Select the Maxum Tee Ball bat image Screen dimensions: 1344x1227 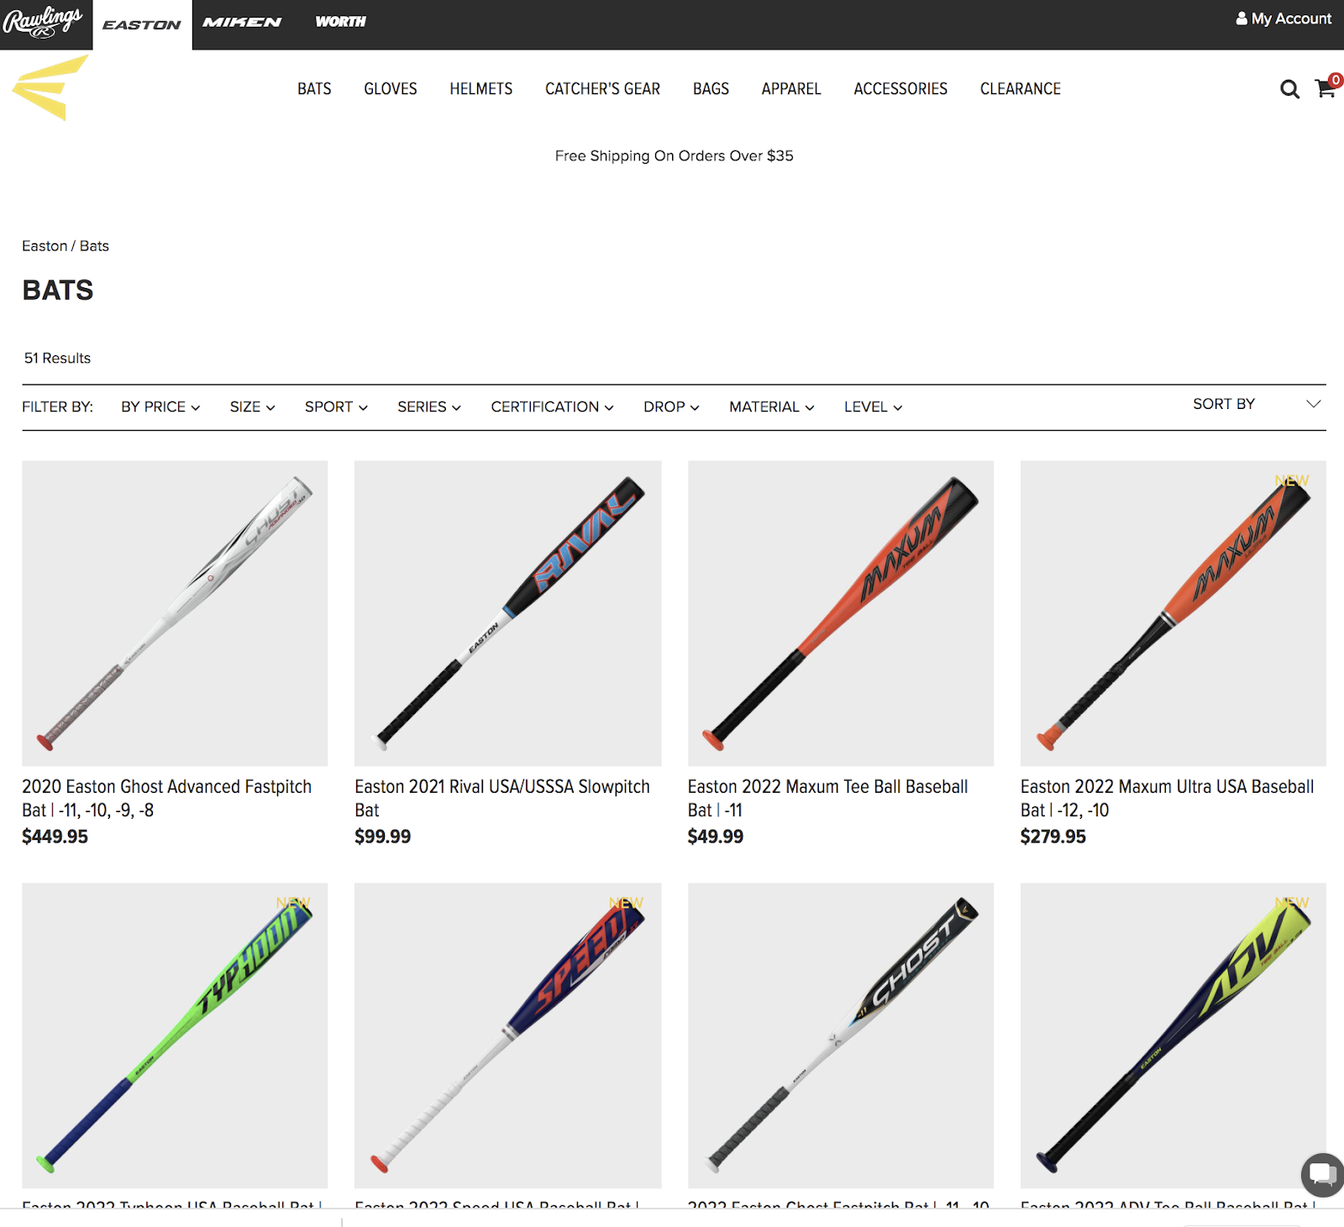[840, 613]
